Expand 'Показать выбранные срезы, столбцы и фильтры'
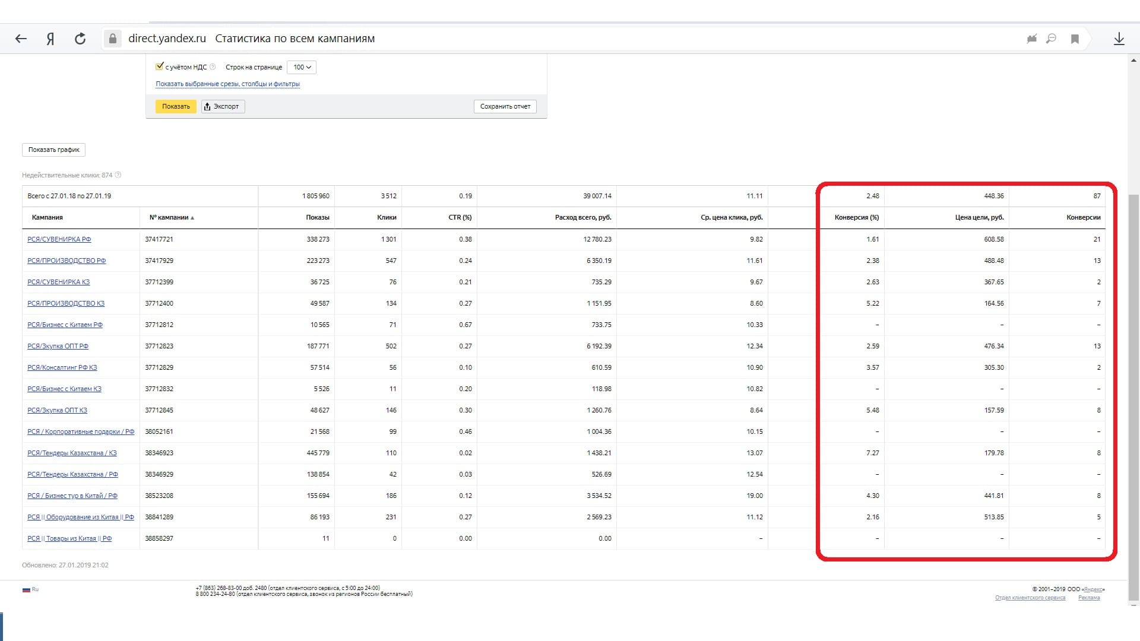 (x=227, y=84)
